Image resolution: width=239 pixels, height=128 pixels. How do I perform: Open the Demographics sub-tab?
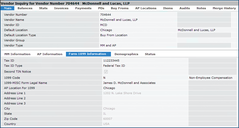[x=126, y=54]
